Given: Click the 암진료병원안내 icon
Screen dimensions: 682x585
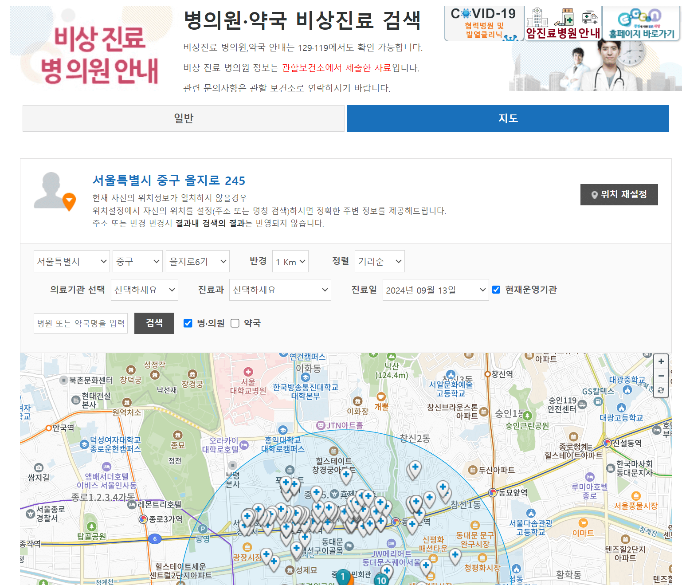Looking at the screenshot, I should [x=562, y=23].
